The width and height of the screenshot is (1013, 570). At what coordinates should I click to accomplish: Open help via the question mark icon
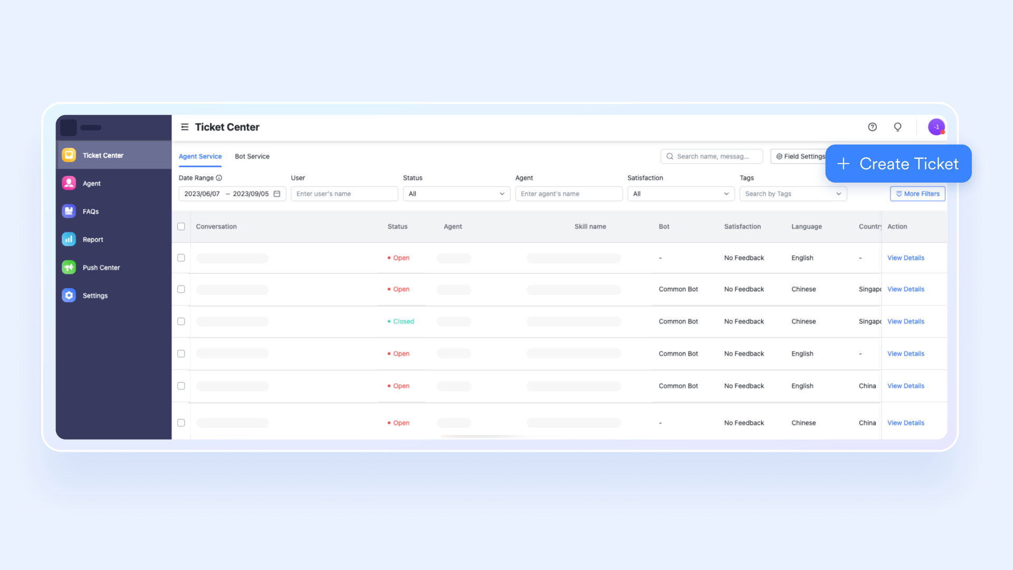coord(873,127)
